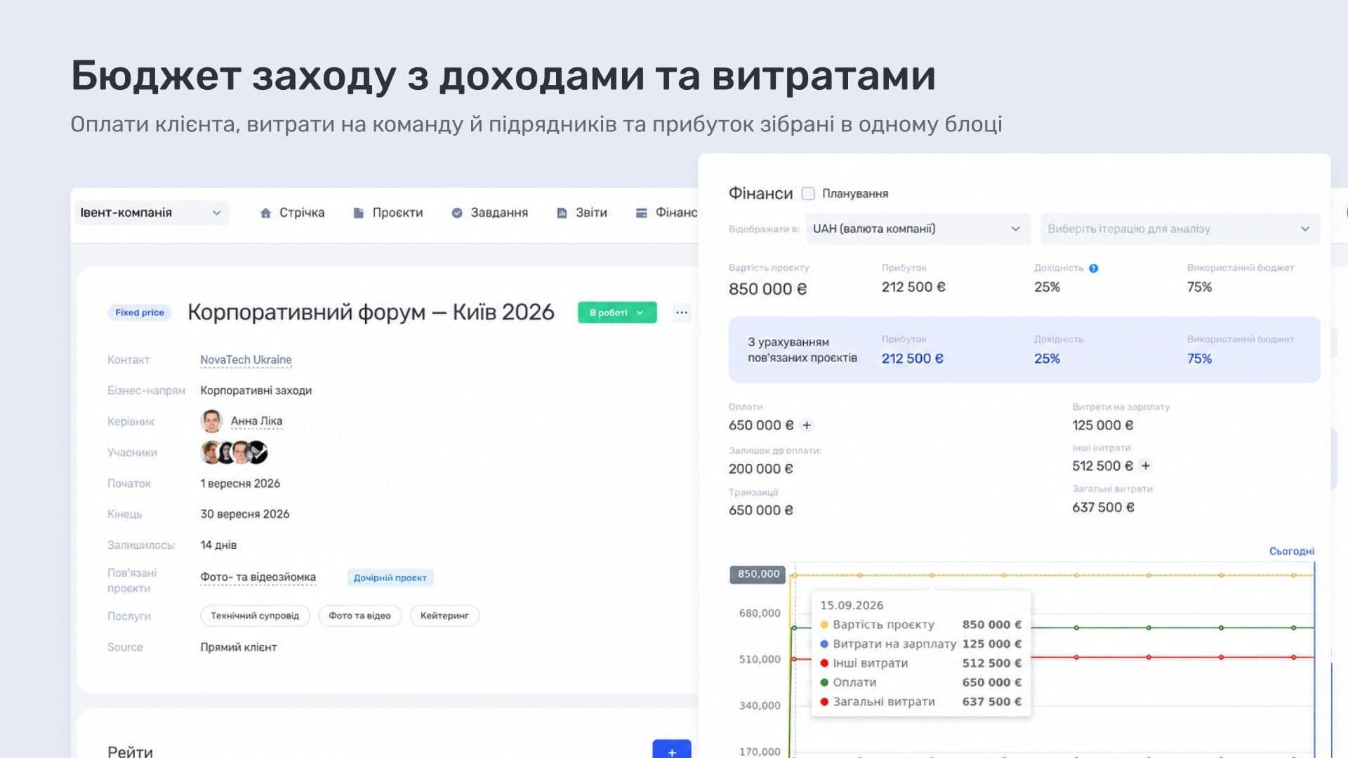
Task: Click the Технічний супровід service tag
Action: [255, 616]
